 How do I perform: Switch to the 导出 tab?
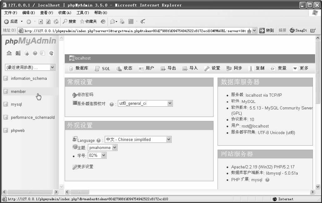click(x=168, y=68)
